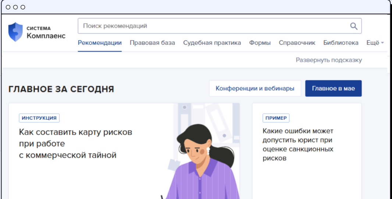Go to the Формы tab
Screen dimensions: 392x199
tap(260, 43)
